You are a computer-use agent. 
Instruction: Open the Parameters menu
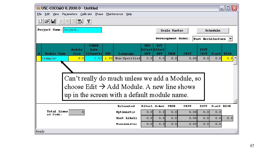[70, 14]
